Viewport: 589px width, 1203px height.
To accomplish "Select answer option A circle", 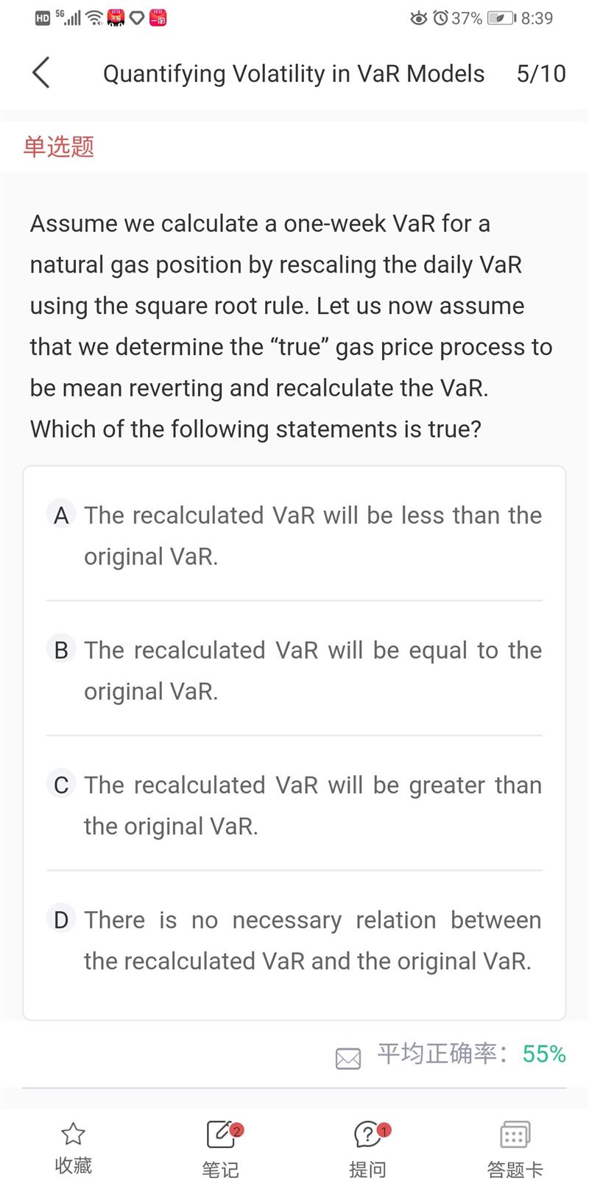I will pyautogui.click(x=61, y=514).
